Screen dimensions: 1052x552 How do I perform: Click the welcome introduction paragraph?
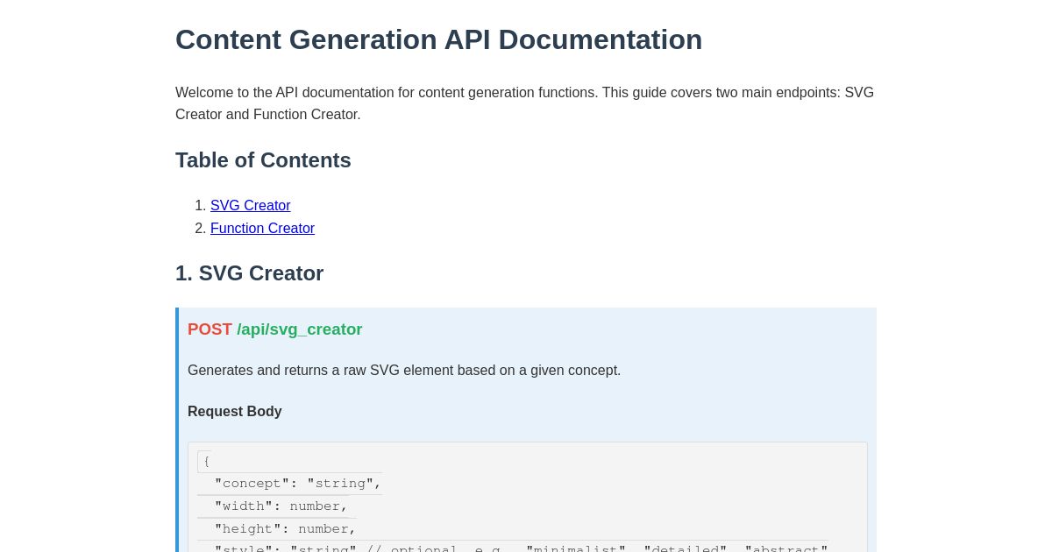pyautogui.click(x=525, y=103)
